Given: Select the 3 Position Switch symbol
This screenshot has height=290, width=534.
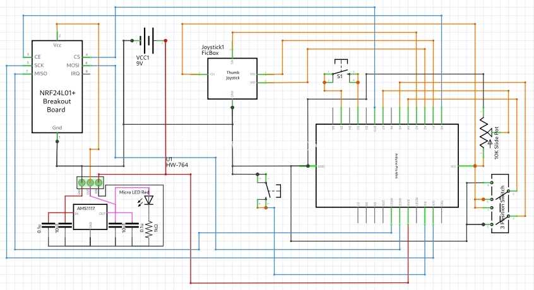Looking at the screenshot, I should click(500, 203).
